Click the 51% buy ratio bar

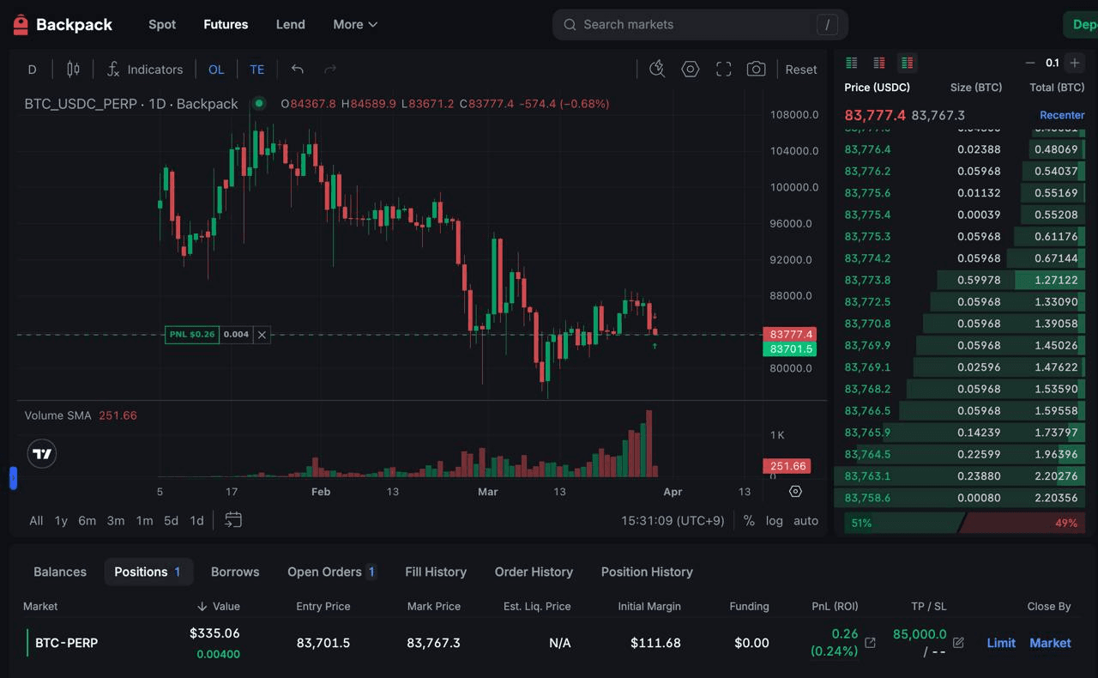click(902, 523)
